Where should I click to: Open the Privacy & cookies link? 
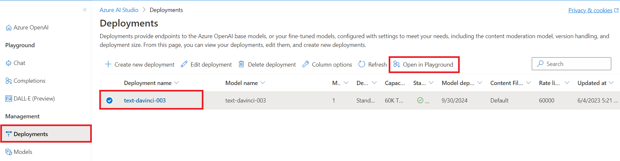[590, 10]
